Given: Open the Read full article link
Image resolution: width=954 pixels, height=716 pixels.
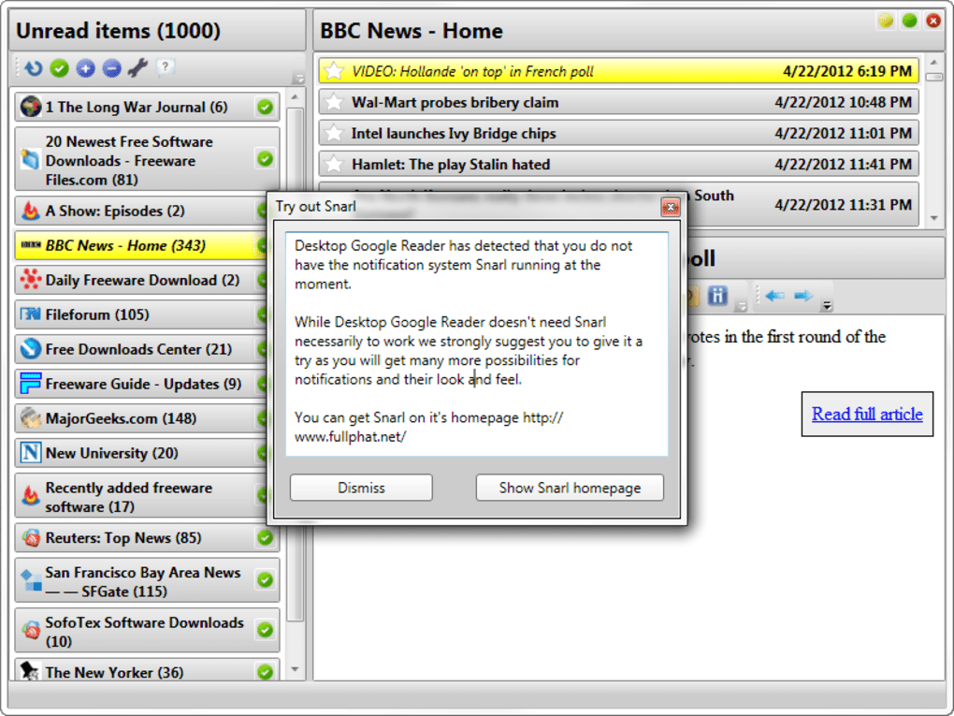Looking at the screenshot, I should (x=867, y=414).
